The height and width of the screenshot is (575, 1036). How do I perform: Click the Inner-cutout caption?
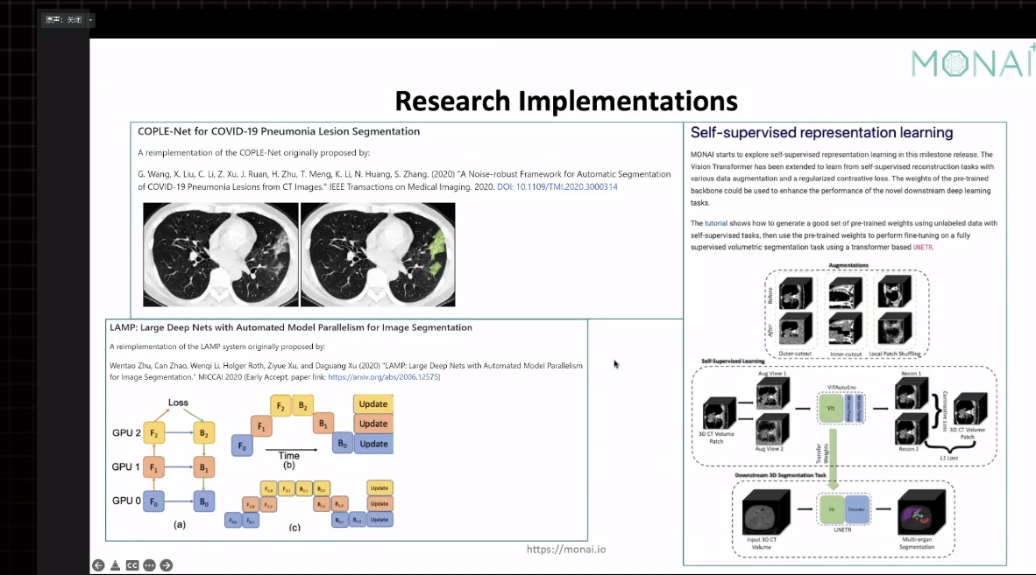coord(846,354)
